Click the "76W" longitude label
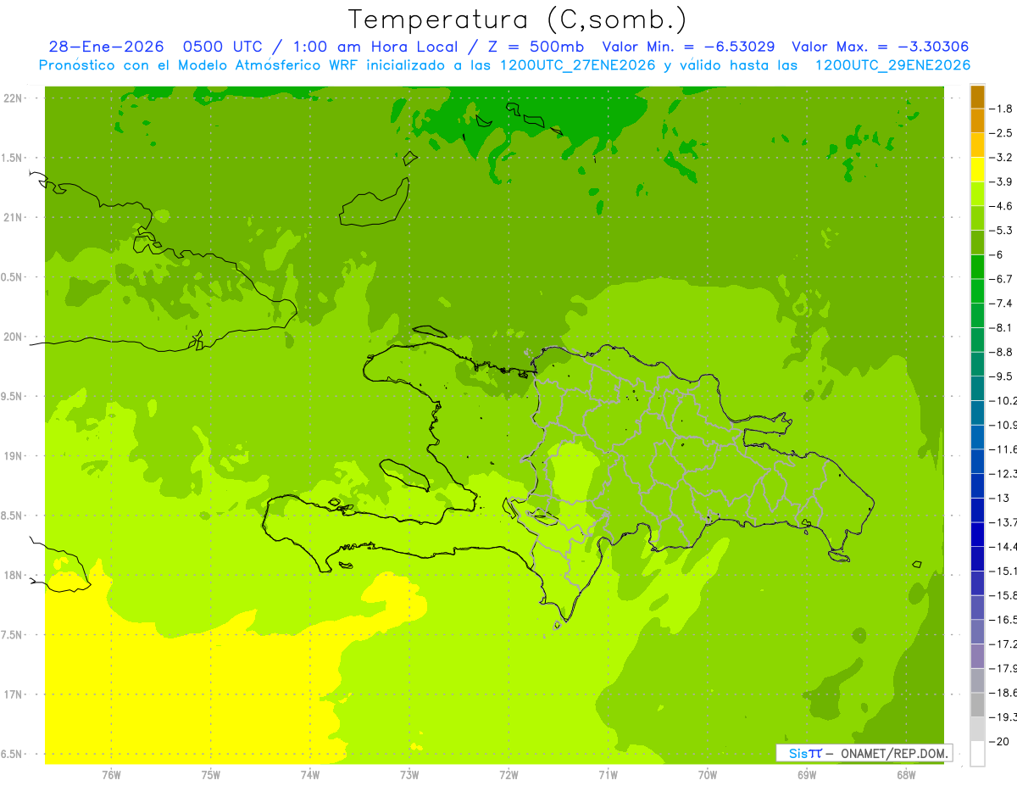 [x=111, y=774]
